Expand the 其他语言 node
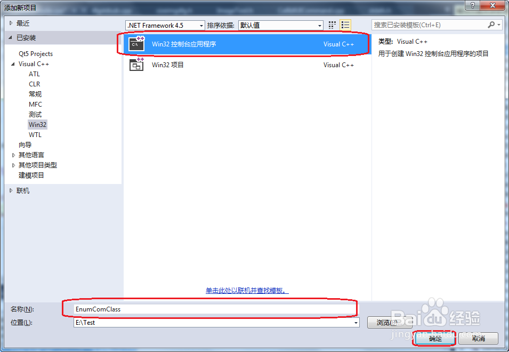The width and height of the screenshot is (509, 352). point(13,155)
